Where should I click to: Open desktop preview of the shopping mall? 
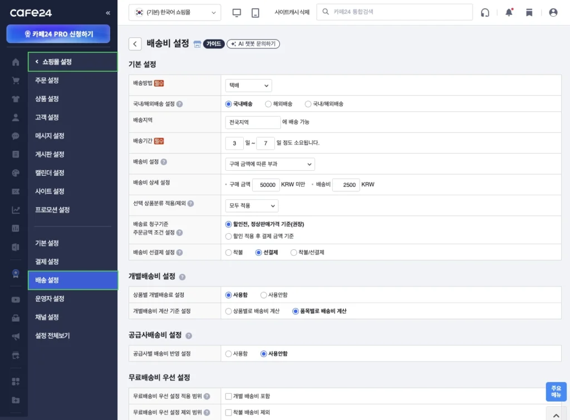[237, 12]
